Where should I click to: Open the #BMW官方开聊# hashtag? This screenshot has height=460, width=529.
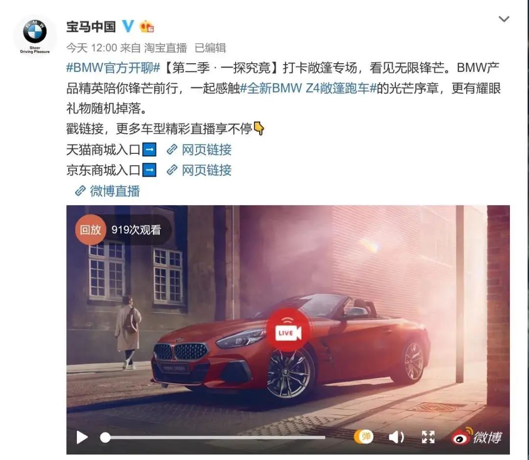coord(113,68)
